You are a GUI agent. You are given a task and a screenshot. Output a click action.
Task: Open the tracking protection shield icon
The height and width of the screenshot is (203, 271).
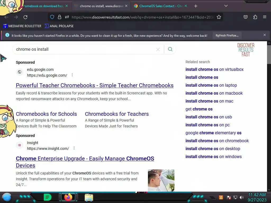(x=52, y=17)
